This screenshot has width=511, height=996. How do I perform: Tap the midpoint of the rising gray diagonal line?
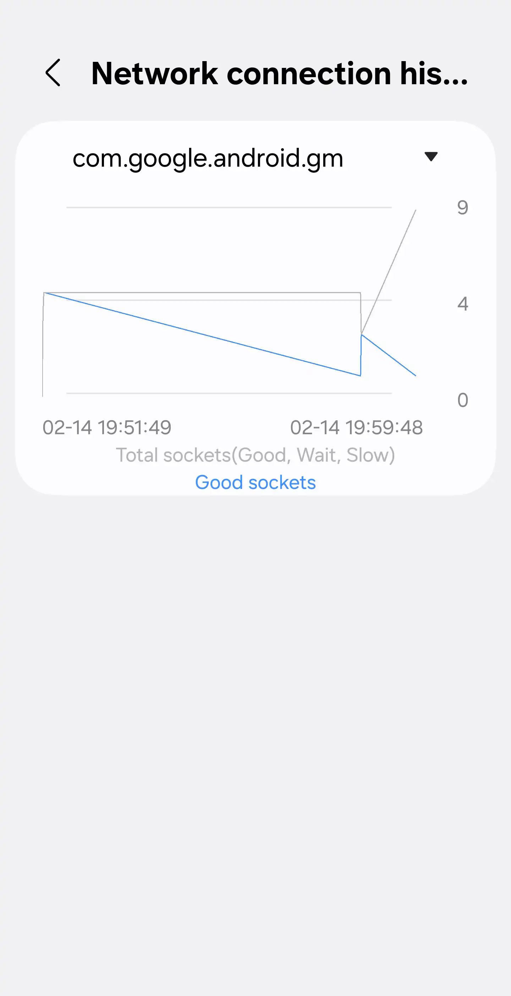388,272
